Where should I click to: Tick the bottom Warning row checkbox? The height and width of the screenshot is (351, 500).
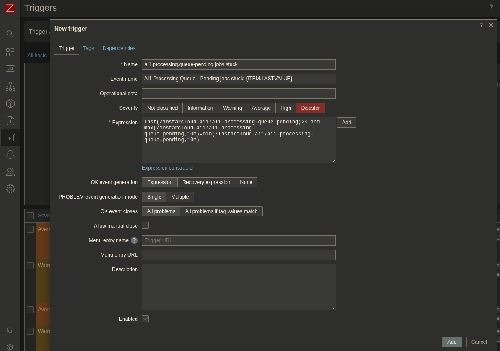click(x=30, y=331)
